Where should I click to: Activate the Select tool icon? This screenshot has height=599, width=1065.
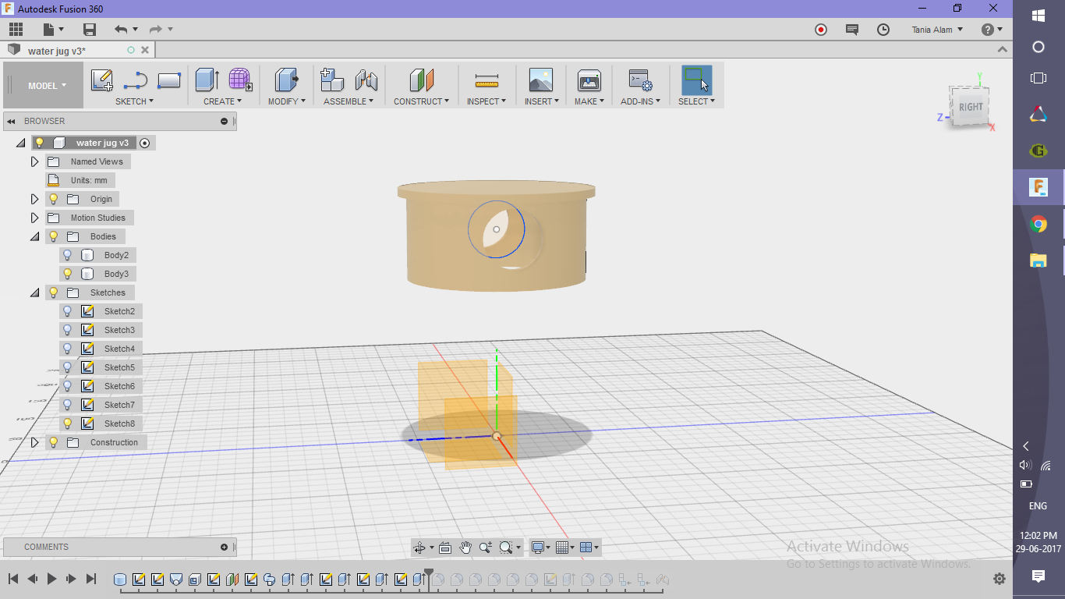pos(696,80)
